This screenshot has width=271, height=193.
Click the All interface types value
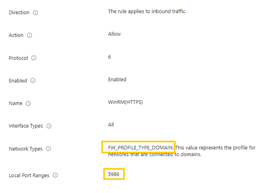click(x=111, y=125)
